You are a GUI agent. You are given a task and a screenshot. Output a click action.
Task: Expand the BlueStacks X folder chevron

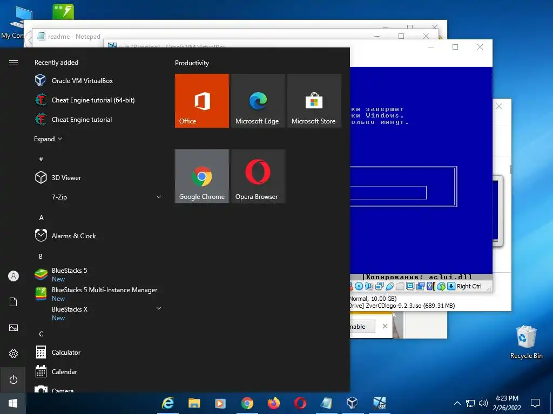point(159,308)
